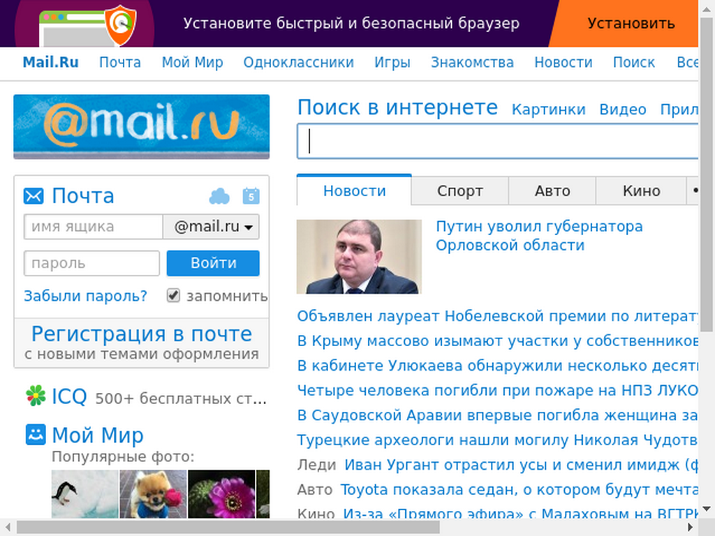Screen dimensions: 715x536
Task: Open the Картинки search link
Action: [x=548, y=110]
